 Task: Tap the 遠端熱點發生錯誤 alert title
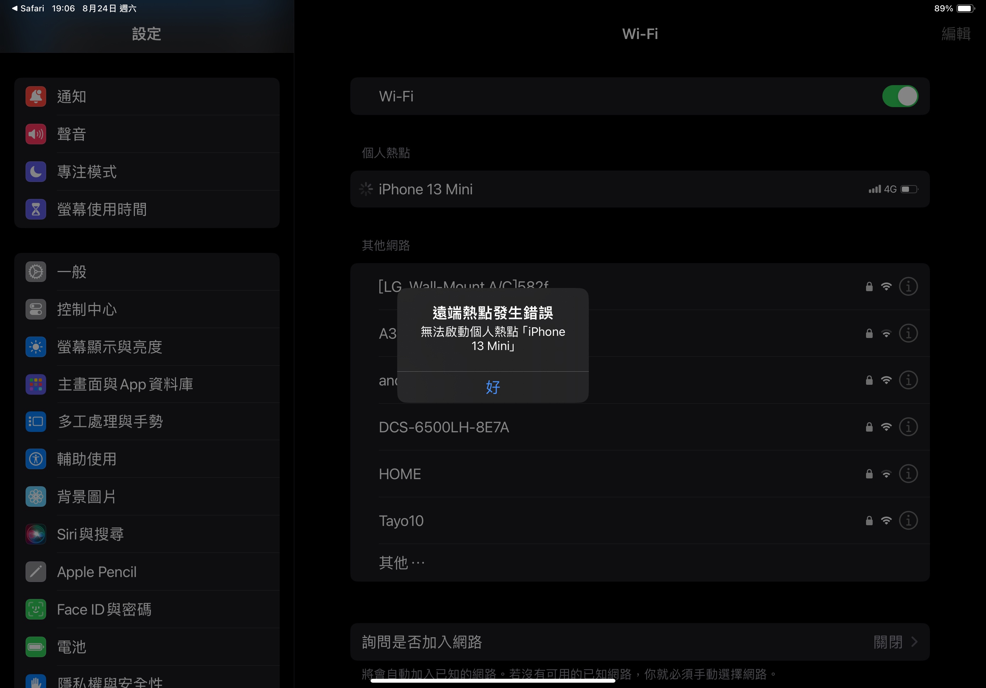[x=493, y=313]
